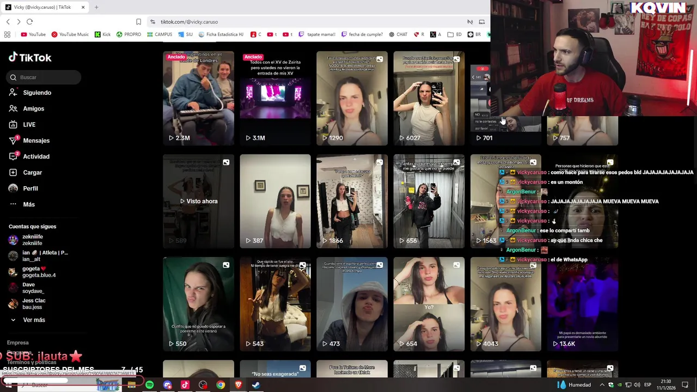Open the video with 543 views
The width and height of the screenshot is (697, 392).
(x=275, y=304)
